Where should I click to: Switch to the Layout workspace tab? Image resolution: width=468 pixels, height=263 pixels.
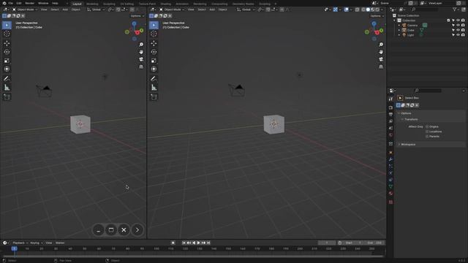click(77, 4)
